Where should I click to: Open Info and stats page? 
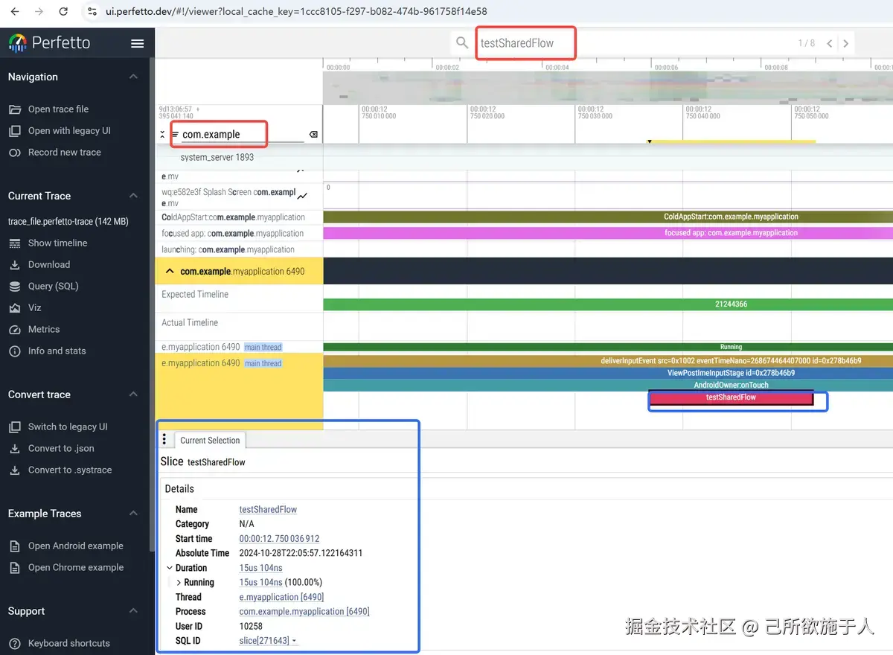tap(57, 351)
